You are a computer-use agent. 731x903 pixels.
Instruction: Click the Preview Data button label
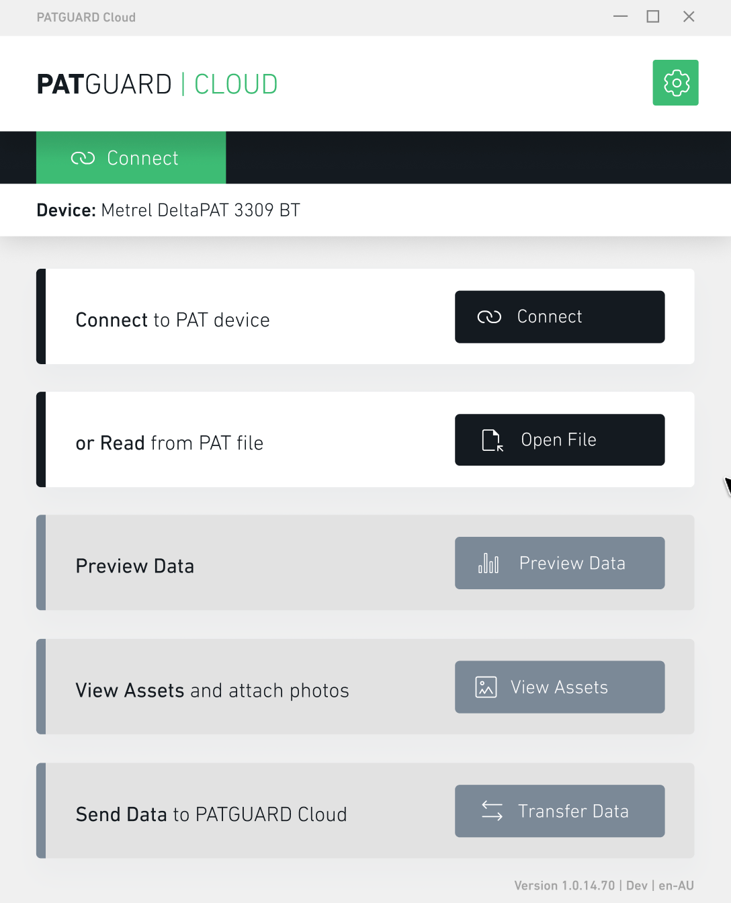[572, 563]
